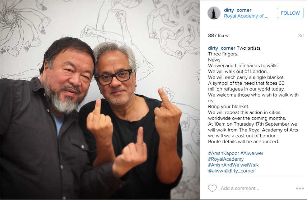Follow the dirty_corner account
307x200 pixels.
pyautogui.click(x=290, y=13)
